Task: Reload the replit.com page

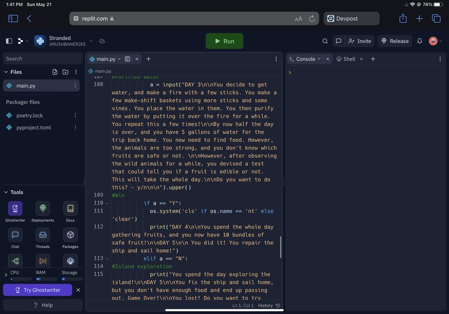Action: pos(312,18)
